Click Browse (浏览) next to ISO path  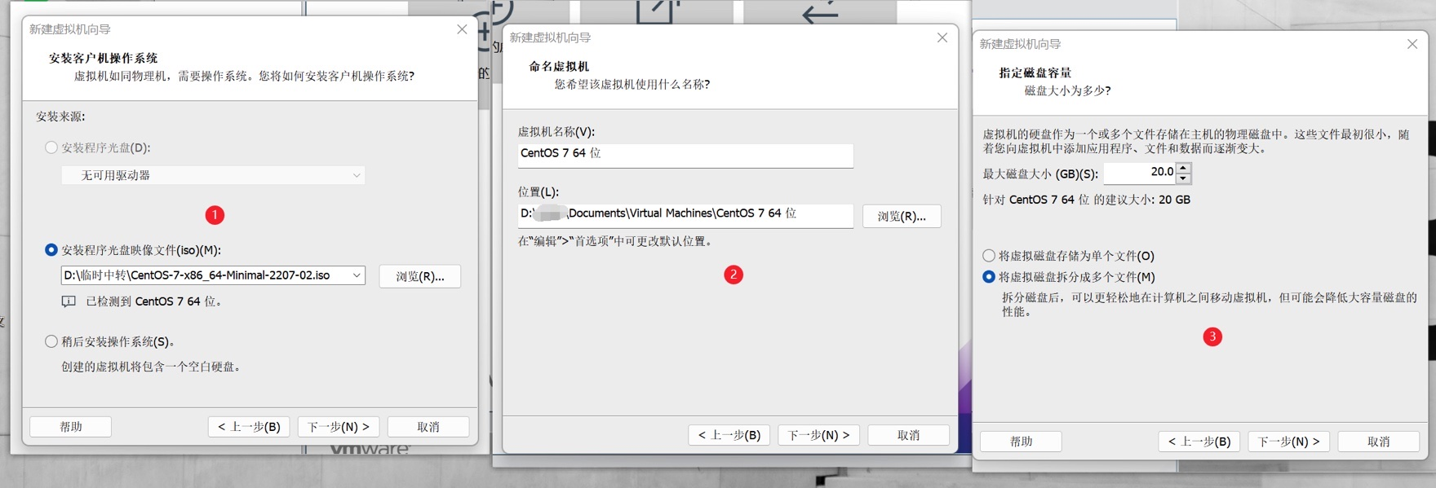point(420,276)
